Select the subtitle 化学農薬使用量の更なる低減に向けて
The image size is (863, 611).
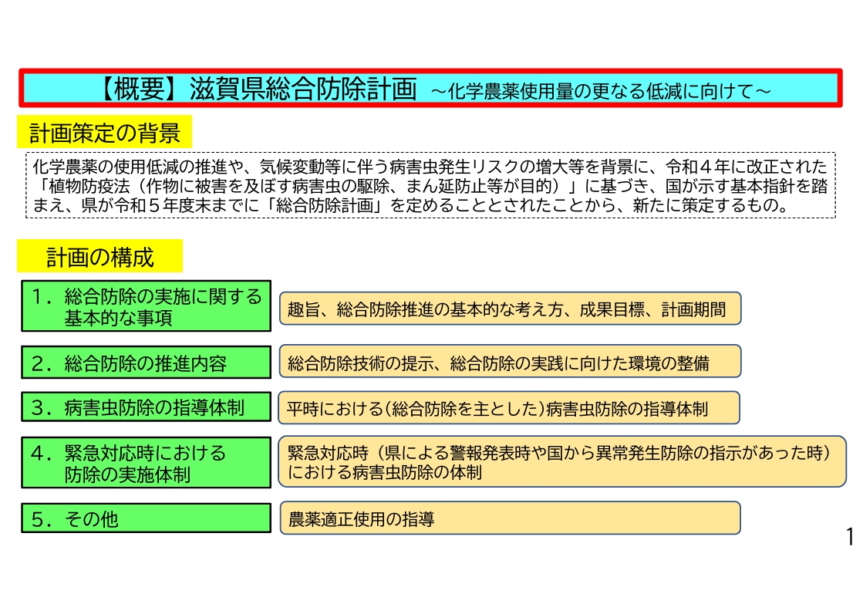coord(600,91)
